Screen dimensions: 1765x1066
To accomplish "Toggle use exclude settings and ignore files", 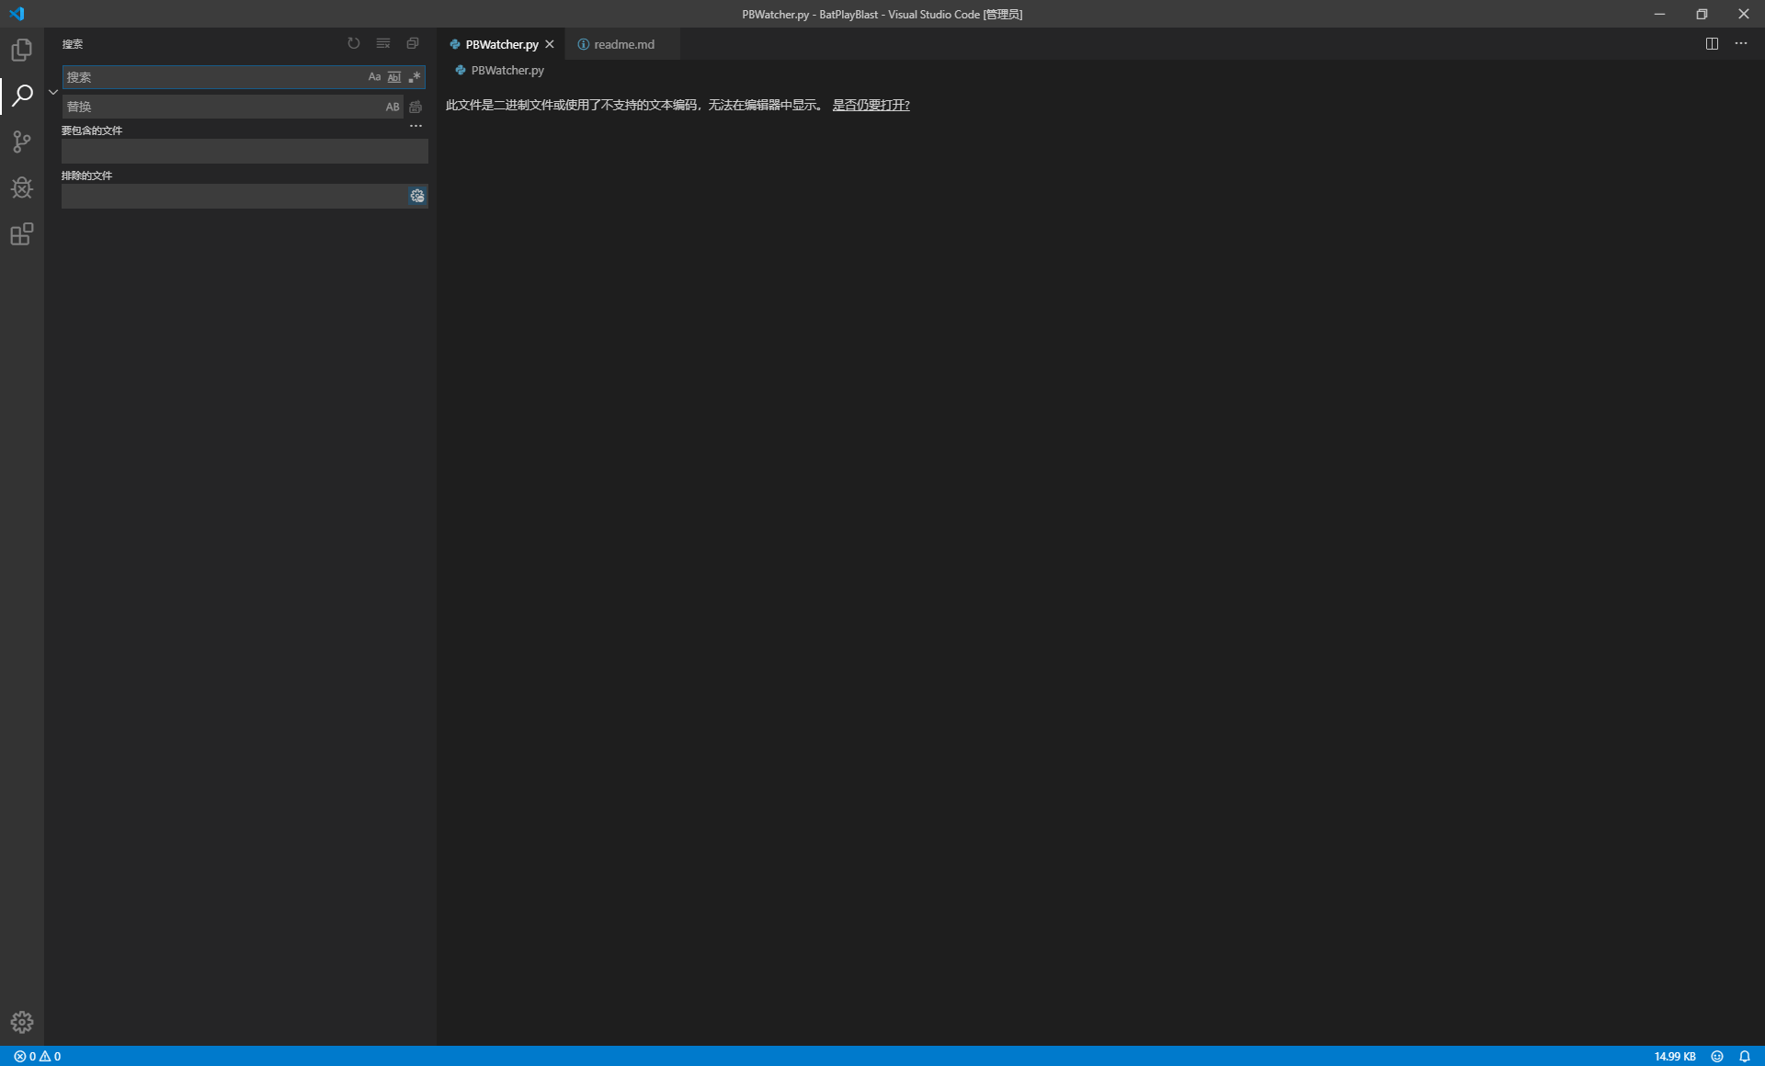I will pos(417,196).
